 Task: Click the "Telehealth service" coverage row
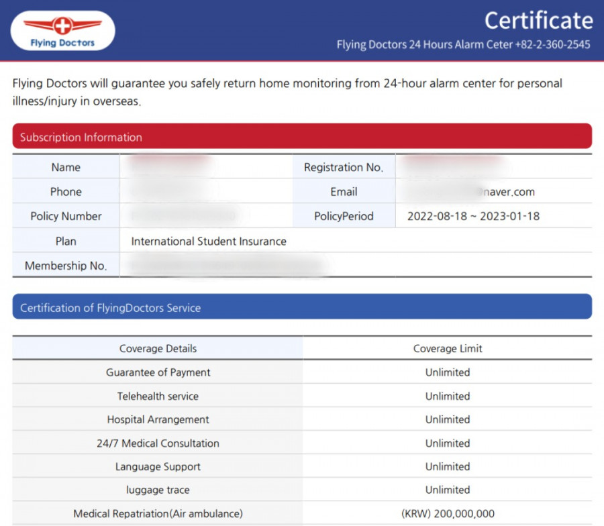(x=302, y=396)
